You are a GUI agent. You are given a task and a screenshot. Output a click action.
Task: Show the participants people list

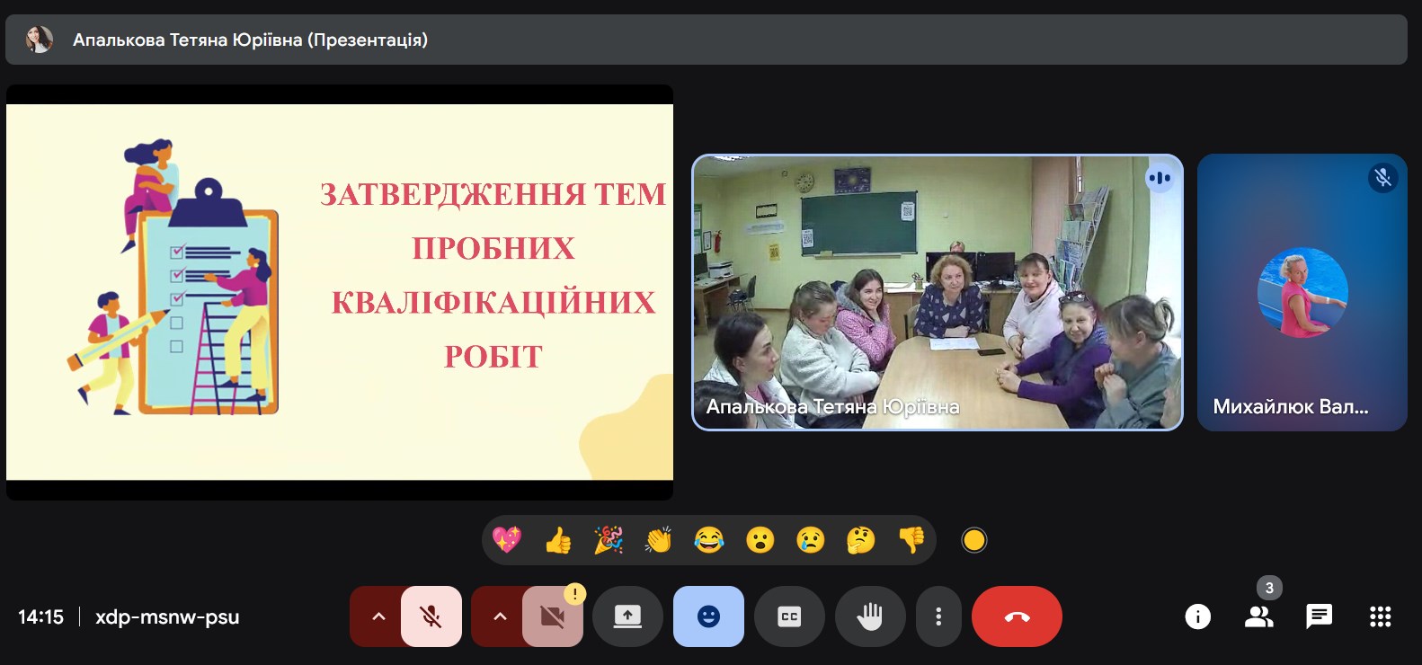(1258, 616)
